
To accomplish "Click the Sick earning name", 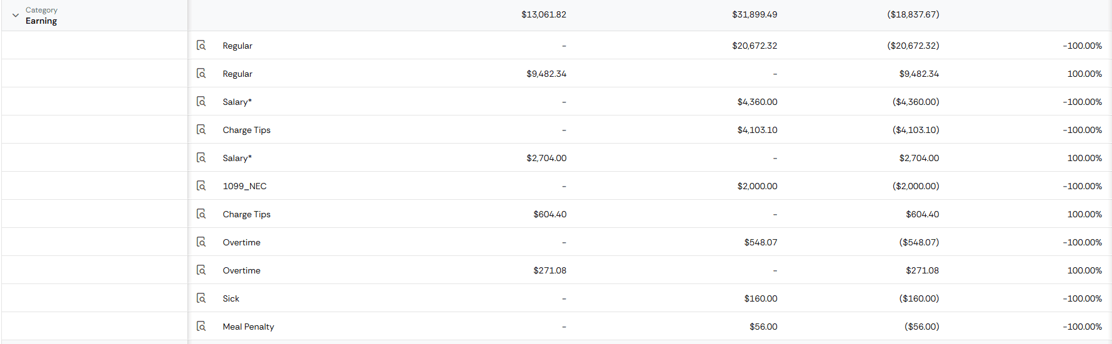I will click(231, 298).
